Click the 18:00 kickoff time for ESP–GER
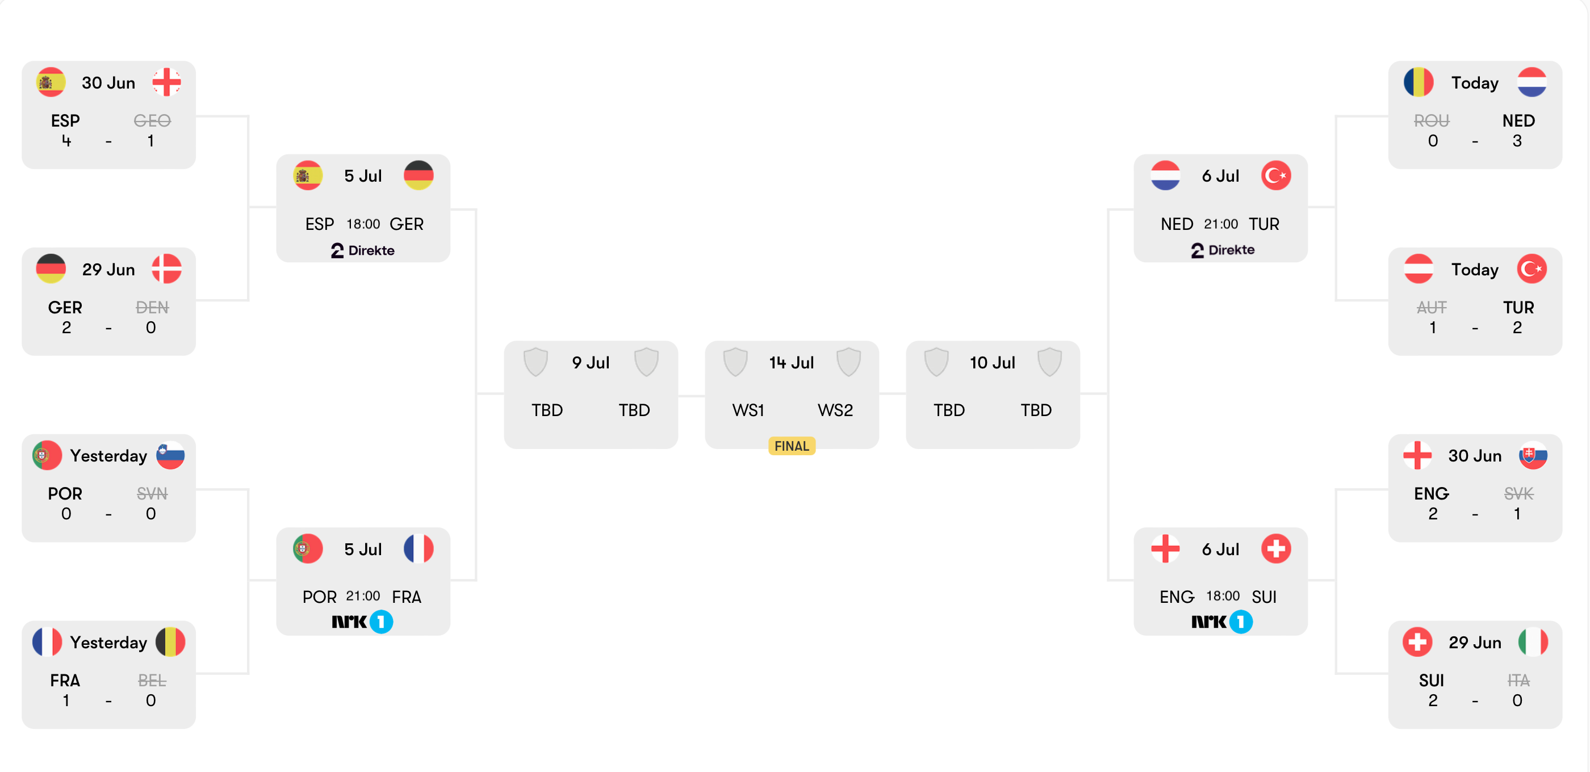Viewport: 1590px width, 772px height. (x=363, y=224)
